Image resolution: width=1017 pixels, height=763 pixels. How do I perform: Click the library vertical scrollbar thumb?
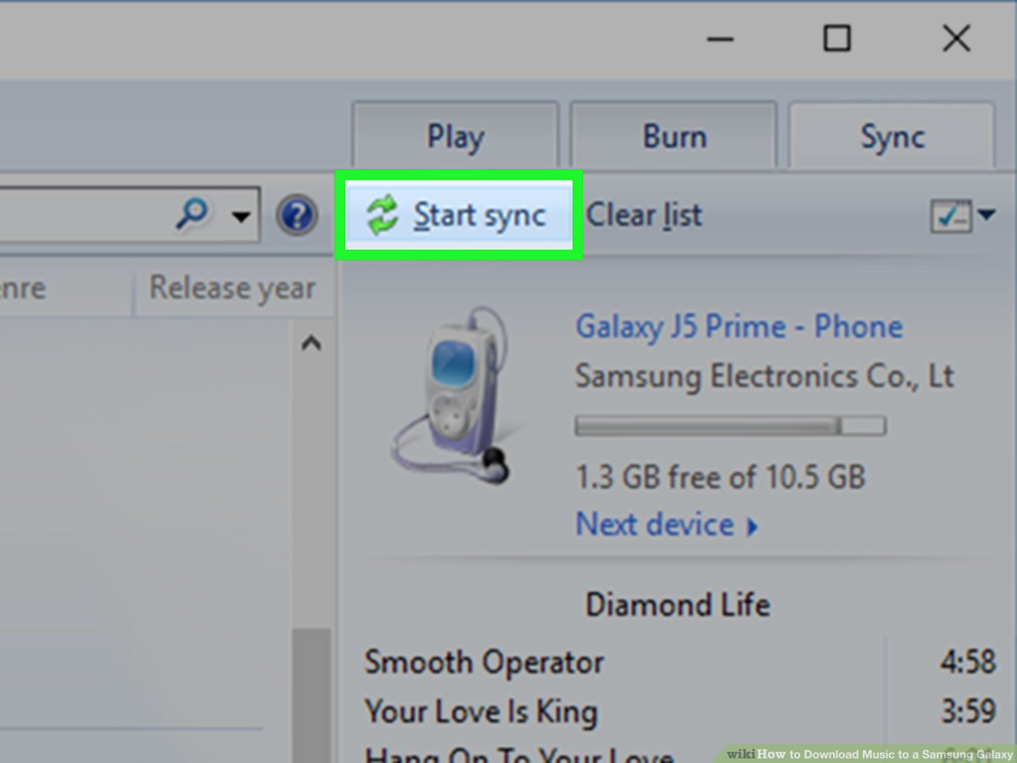(x=311, y=695)
